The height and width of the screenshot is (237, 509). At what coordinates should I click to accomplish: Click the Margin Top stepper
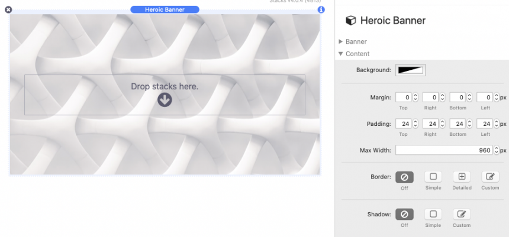pos(415,97)
